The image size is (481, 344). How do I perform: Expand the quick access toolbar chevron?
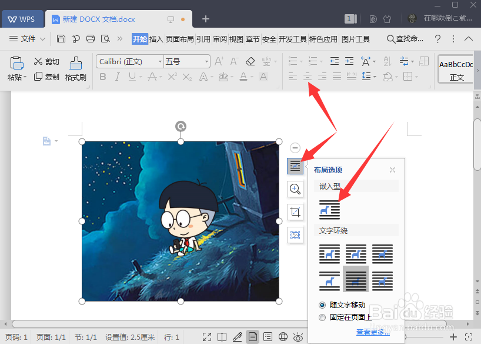[x=119, y=39]
